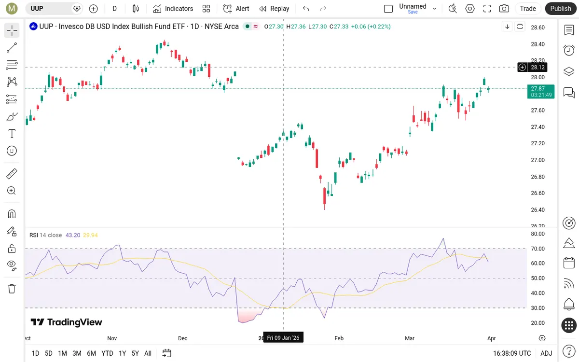Toggle magnet mode for drawings

click(x=12, y=214)
